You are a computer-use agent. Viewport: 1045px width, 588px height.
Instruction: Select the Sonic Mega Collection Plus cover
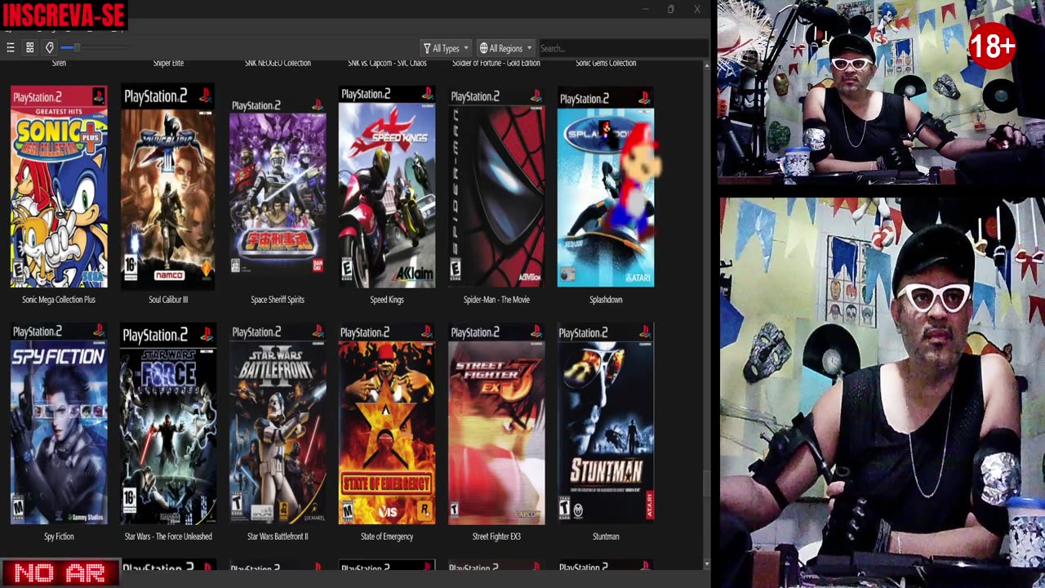pos(59,187)
